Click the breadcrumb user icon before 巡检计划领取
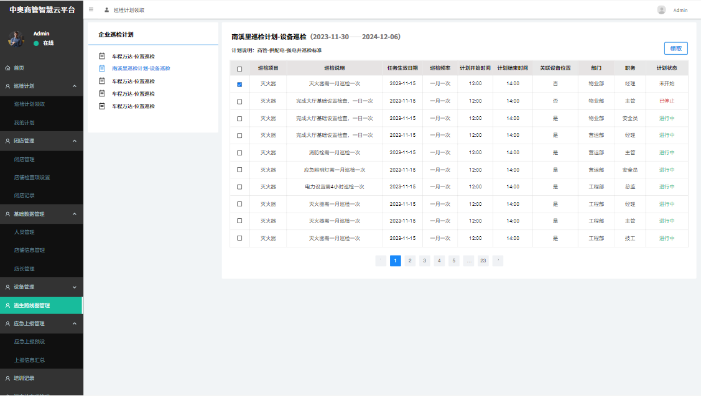The height and width of the screenshot is (396, 701). click(x=106, y=10)
